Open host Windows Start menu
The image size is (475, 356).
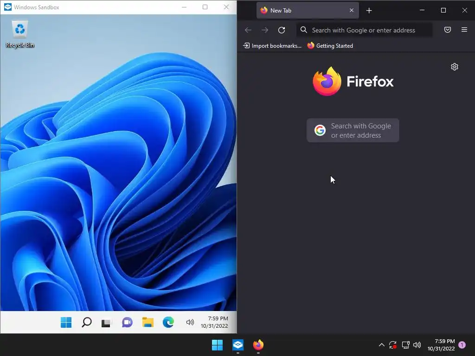pyautogui.click(x=217, y=345)
